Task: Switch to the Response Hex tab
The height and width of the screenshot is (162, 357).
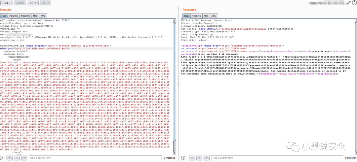Action: coord(206,16)
